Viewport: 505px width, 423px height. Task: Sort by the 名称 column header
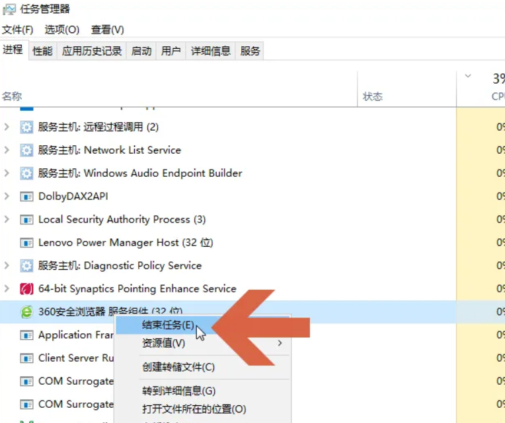click(12, 96)
